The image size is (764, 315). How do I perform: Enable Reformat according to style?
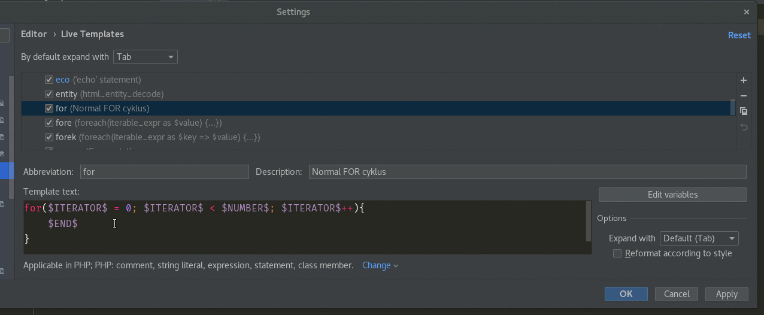pyautogui.click(x=617, y=253)
